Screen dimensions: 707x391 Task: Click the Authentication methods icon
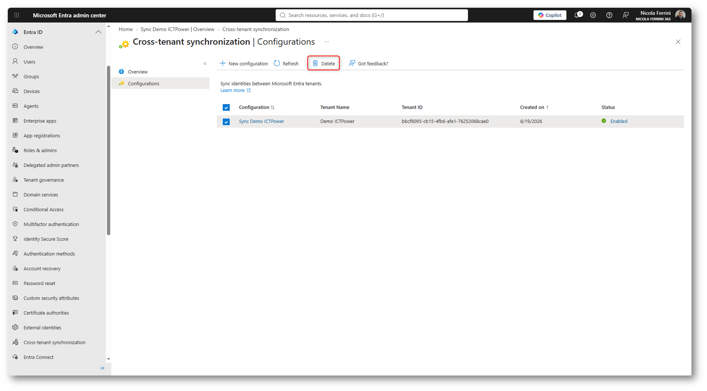[15, 253]
